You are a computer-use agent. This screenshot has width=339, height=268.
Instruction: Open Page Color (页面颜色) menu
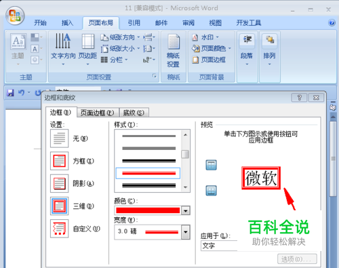tap(212, 48)
